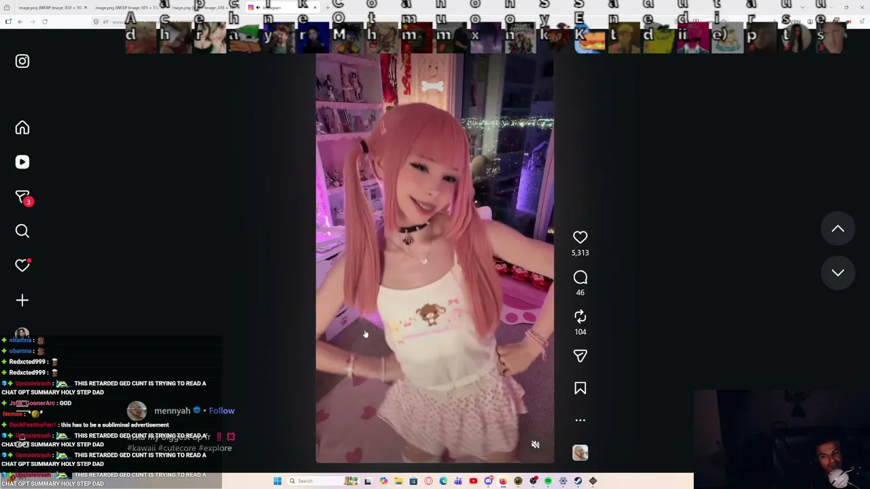Image resolution: width=870 pixels, height=489 pixels.
Task: Unmute the reel audio
Action: pyautogui.click(x=536, y=445)
